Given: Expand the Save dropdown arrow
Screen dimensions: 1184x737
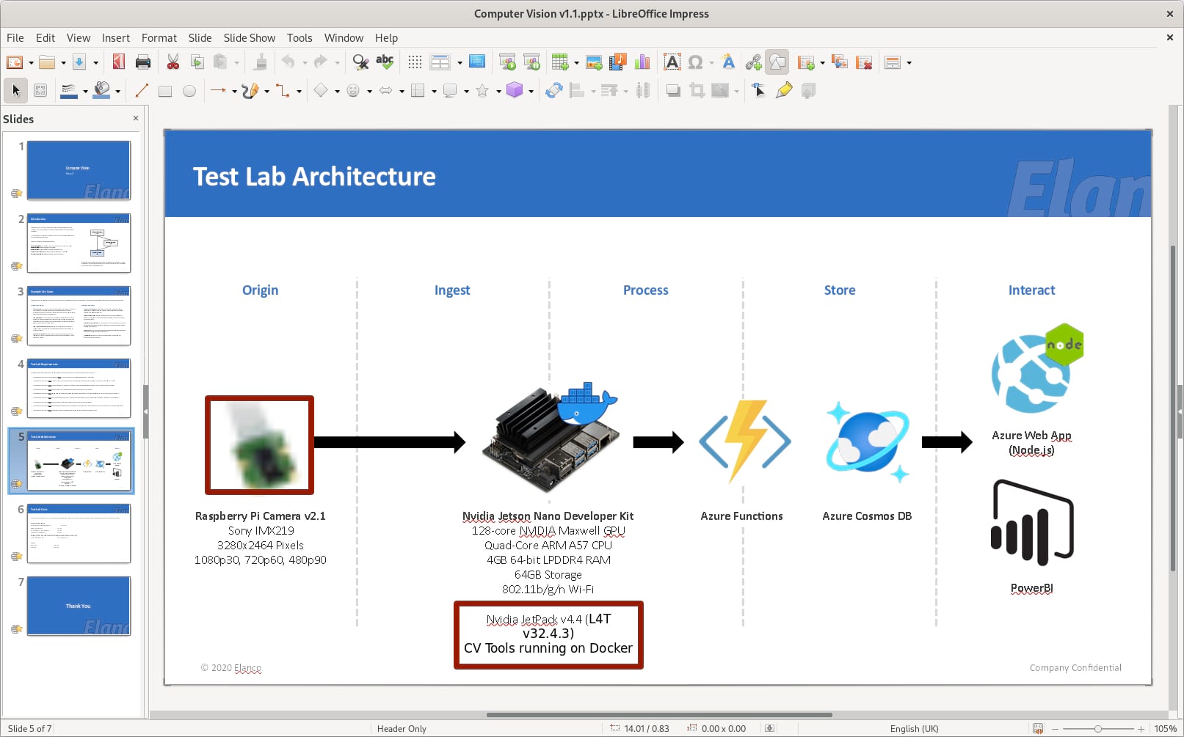Looking at the screenshot, I should click(x=95, y=63).
